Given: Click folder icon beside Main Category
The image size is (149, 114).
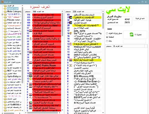Looking at the screenshot, I should point(5,11).
